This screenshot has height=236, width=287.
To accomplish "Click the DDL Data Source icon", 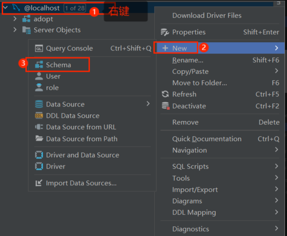I will 39,116.
